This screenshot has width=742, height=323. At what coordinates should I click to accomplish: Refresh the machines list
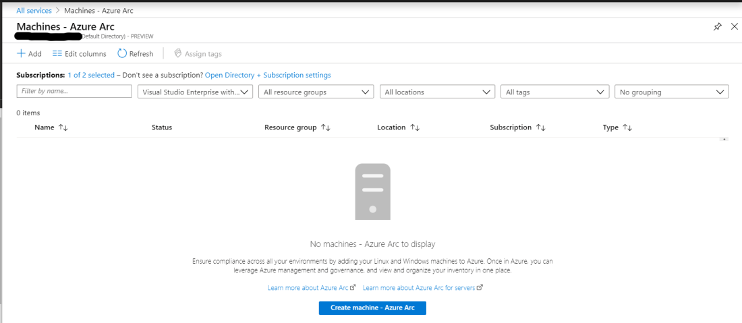pyautogui.click(x=135, y=54)
